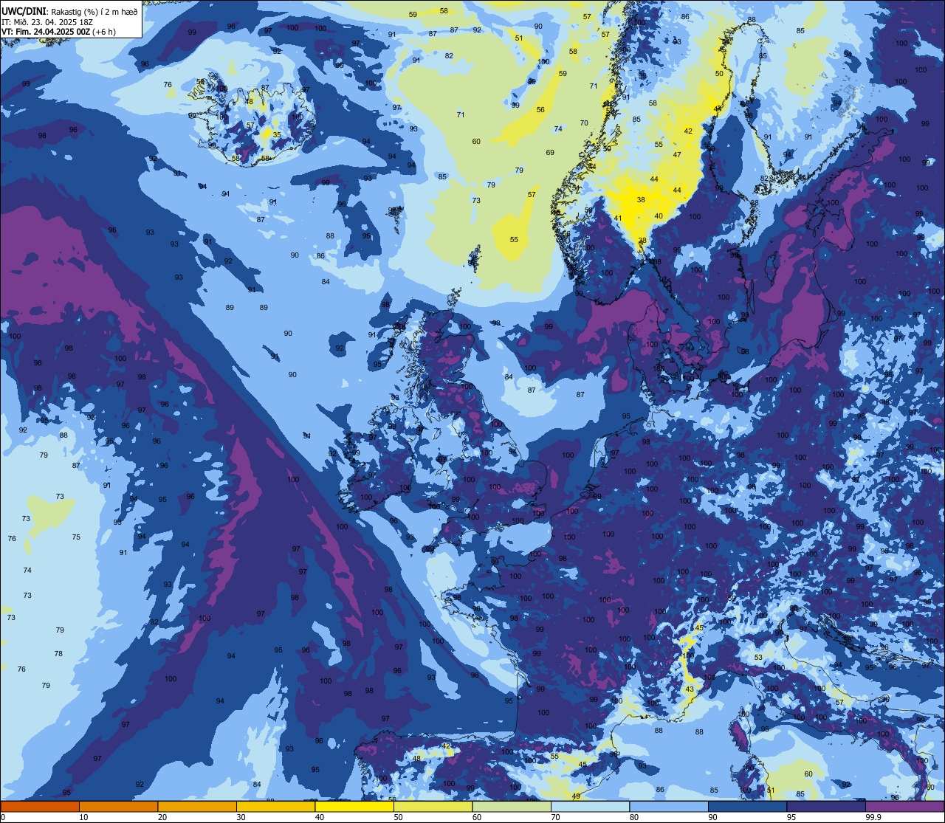Viewport: 945px width, 823px height.
Task: Pick the dark orange 0–10 legend swatch
Action: coord(40,806)
